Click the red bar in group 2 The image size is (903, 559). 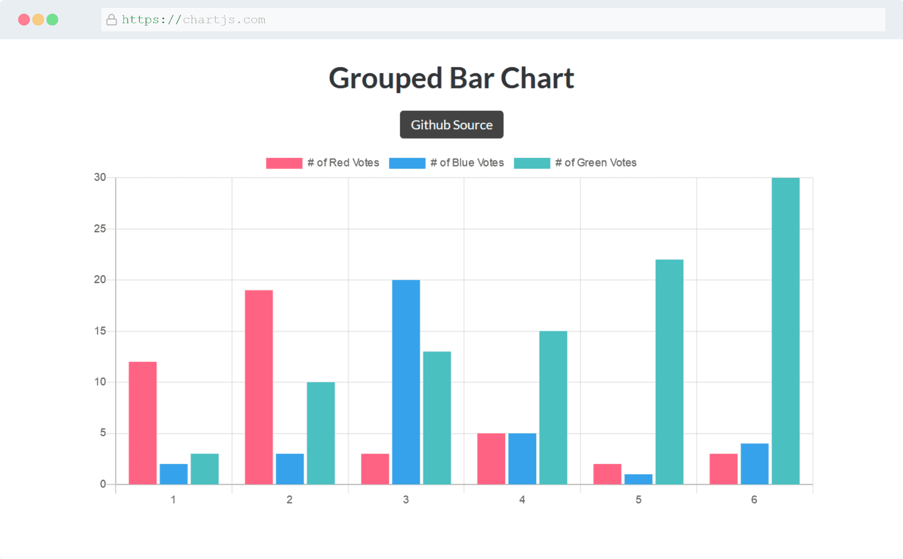(258, 385)
